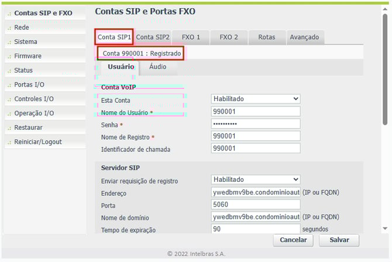Click the Tempo de expiração field

click(255, 229)
